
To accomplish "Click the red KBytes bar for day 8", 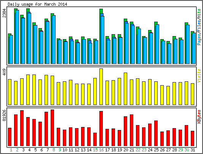I will (x=52, y=128).
